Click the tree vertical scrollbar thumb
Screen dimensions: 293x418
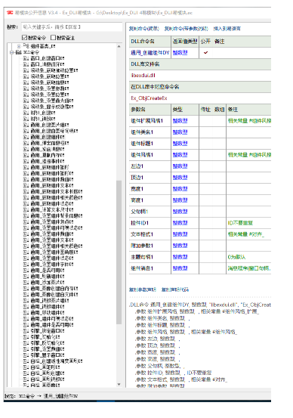click(119, 252)
